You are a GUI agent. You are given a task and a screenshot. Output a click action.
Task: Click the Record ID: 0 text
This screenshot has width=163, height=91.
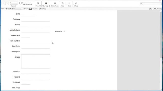60,32
